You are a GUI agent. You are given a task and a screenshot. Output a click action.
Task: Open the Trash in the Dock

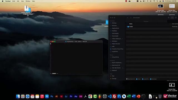[x=160, y=96]
